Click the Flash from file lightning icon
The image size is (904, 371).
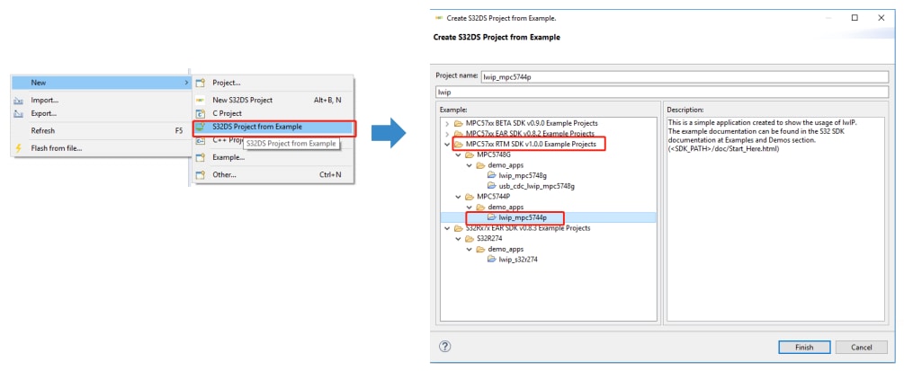tap(19, 147)
